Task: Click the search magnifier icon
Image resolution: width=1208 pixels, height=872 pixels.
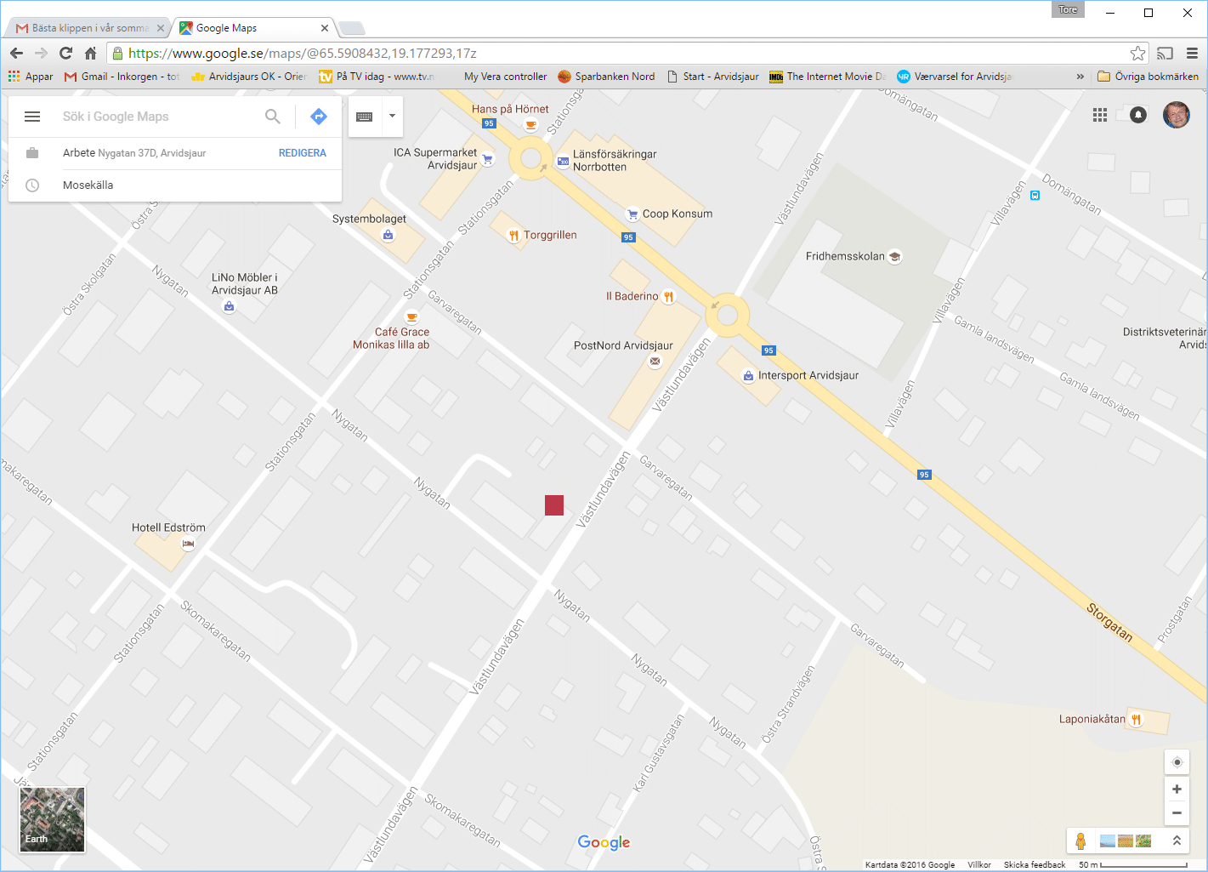Action: click(x=273, y=117)
